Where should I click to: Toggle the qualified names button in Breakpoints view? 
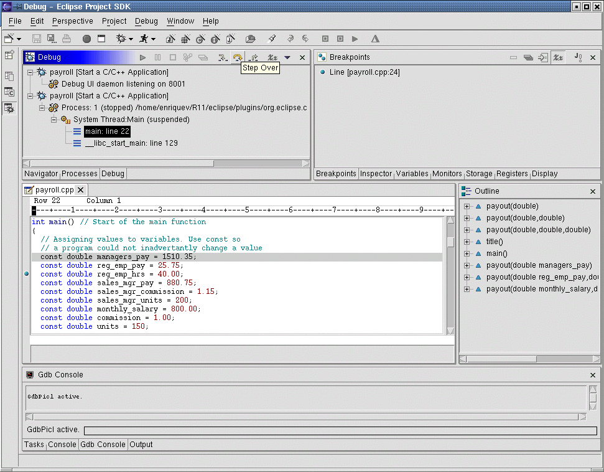(558, 57)
